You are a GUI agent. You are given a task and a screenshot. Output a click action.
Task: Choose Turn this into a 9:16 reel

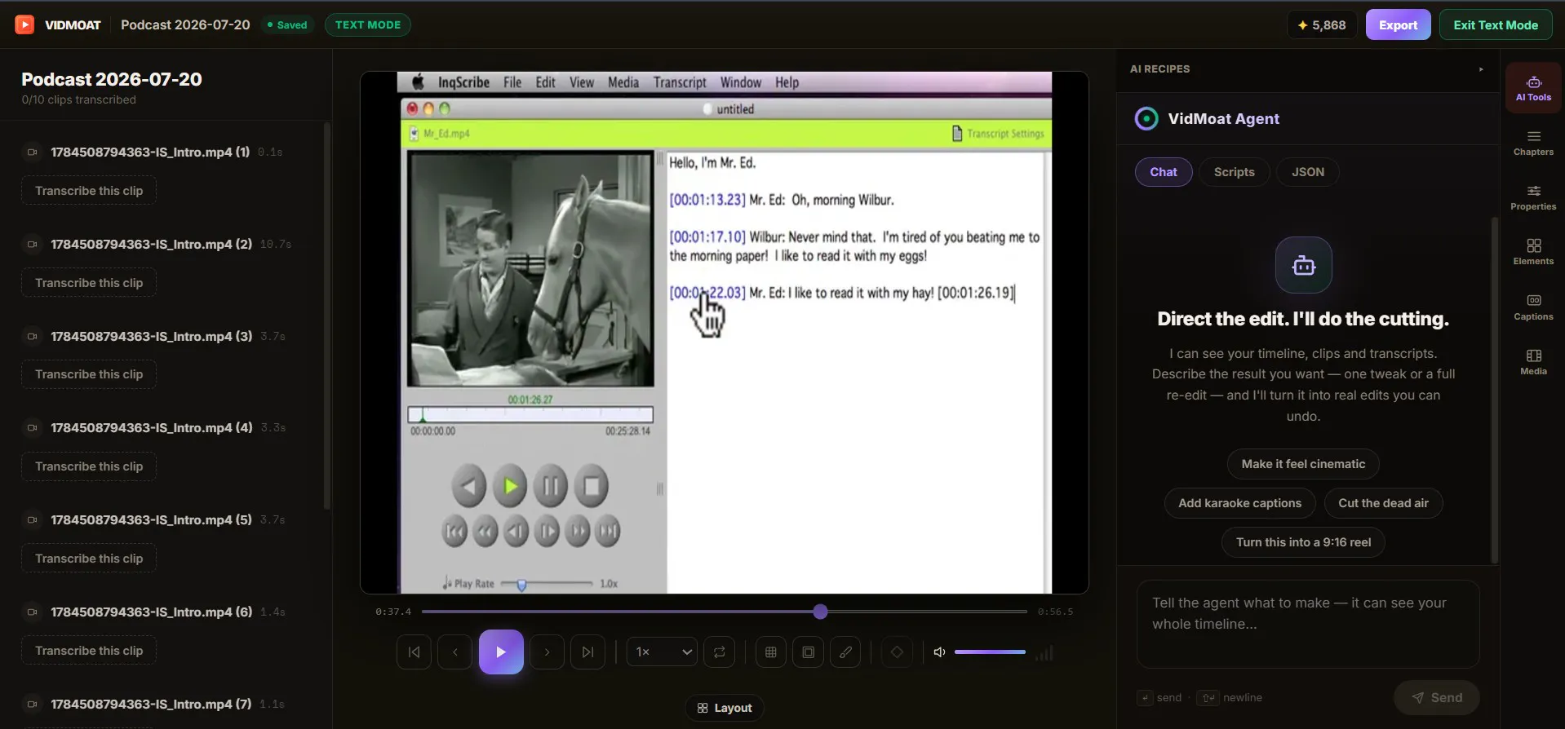coord(1303,542)
